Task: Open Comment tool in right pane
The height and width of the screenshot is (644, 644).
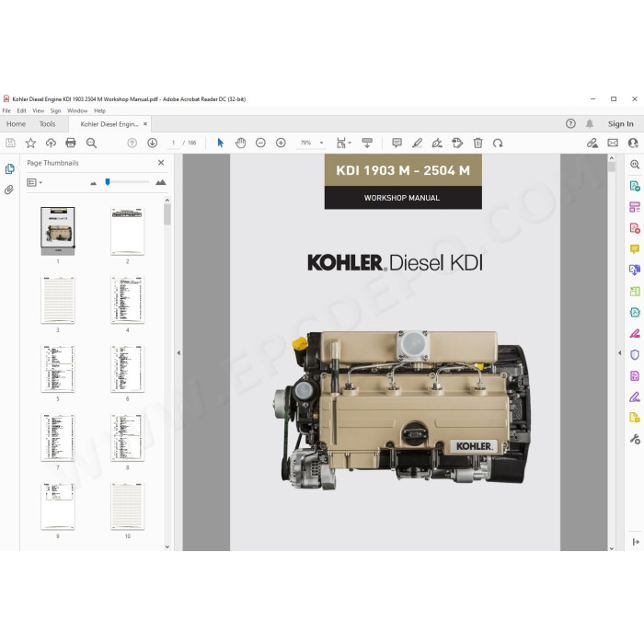Action: (x=635, y=249)
